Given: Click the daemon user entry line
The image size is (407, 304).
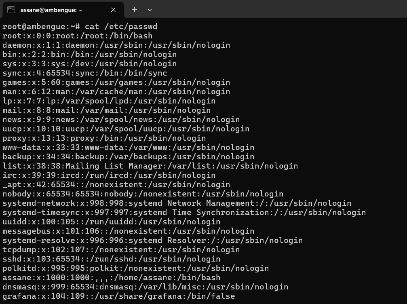Looking at the screenshot, I should pos(116,45).
